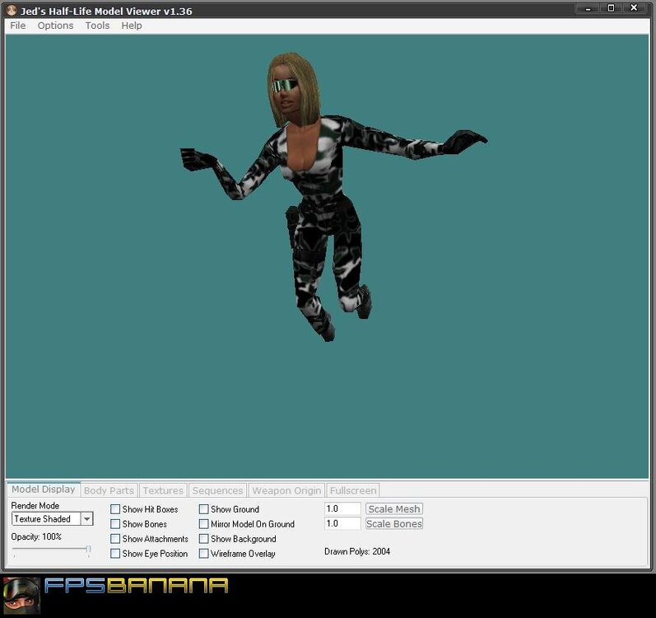This screenshot has height=618, width=656.
Task: Open the File menu
Action: 18,26
